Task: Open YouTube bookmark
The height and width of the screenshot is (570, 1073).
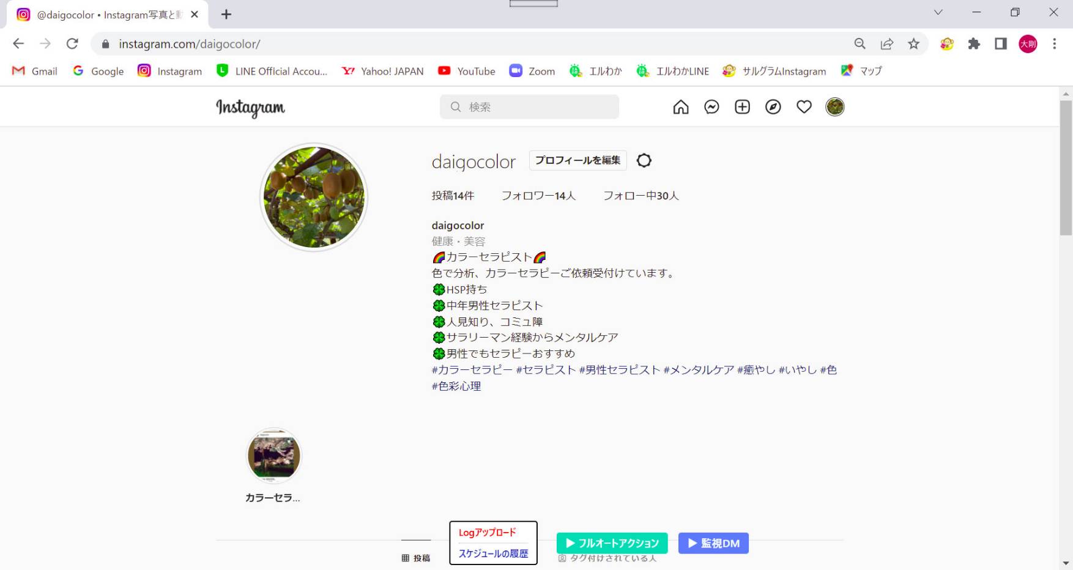Action: point(467,71)
